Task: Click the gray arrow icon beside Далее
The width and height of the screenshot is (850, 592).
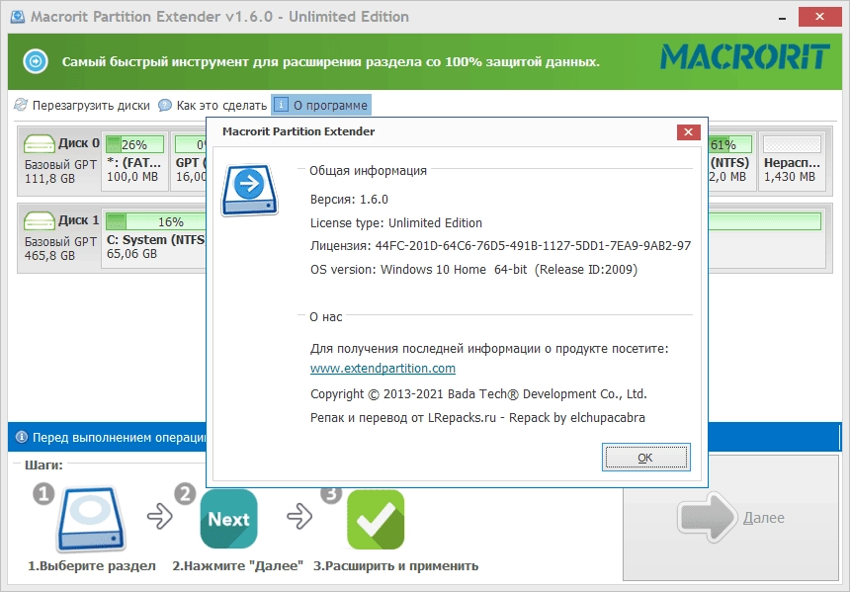Action: [x=707, y=517]
